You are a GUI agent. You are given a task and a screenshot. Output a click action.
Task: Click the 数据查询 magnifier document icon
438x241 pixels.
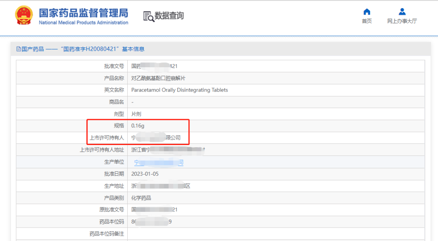pos(148,16)
